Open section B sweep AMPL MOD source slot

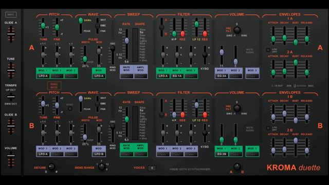pyautogui.click(x=140, y=154)
